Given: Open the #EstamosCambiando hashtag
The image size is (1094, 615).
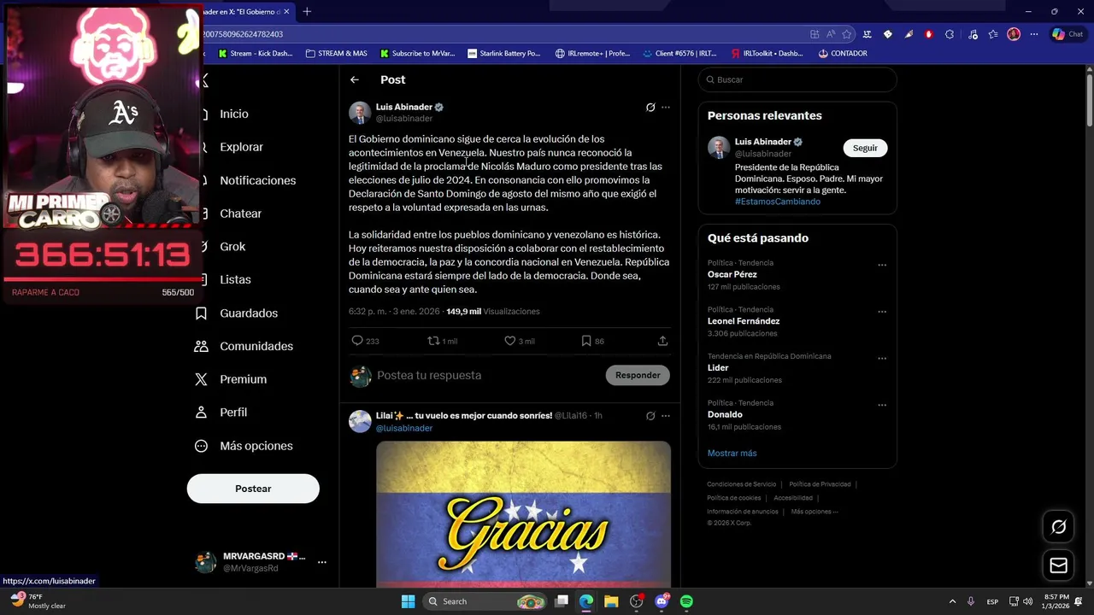Looking at the screenshot, I should [x=778, y=202].
